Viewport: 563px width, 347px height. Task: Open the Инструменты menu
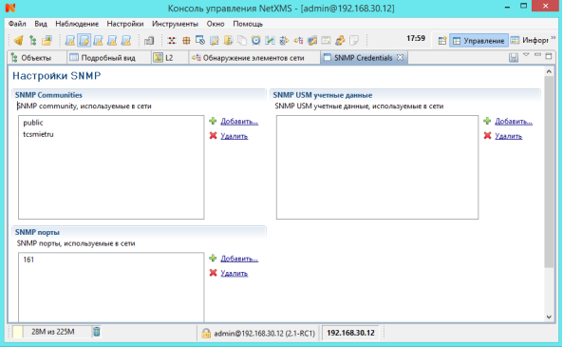175,24
